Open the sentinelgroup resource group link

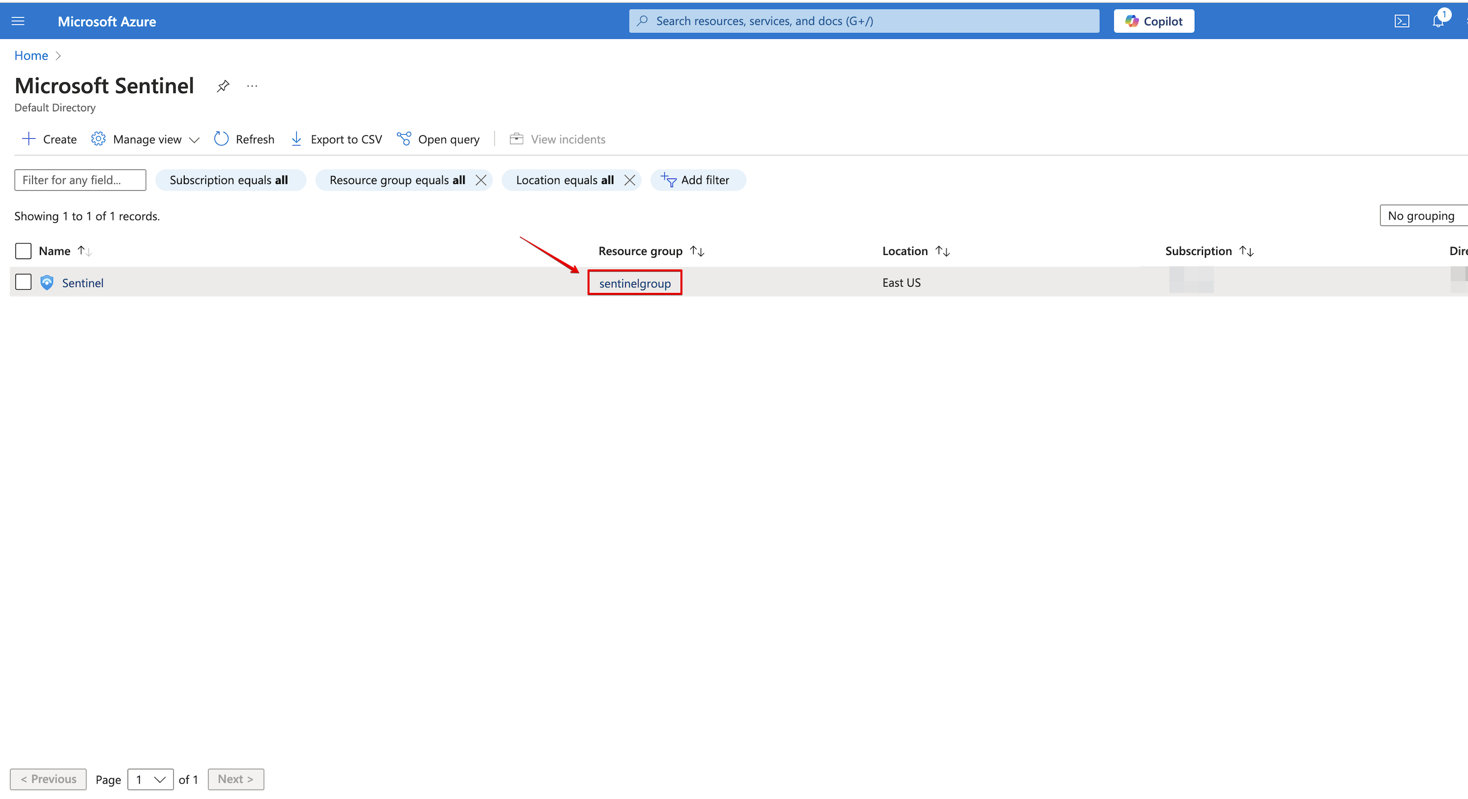click(x=635, y=283)
